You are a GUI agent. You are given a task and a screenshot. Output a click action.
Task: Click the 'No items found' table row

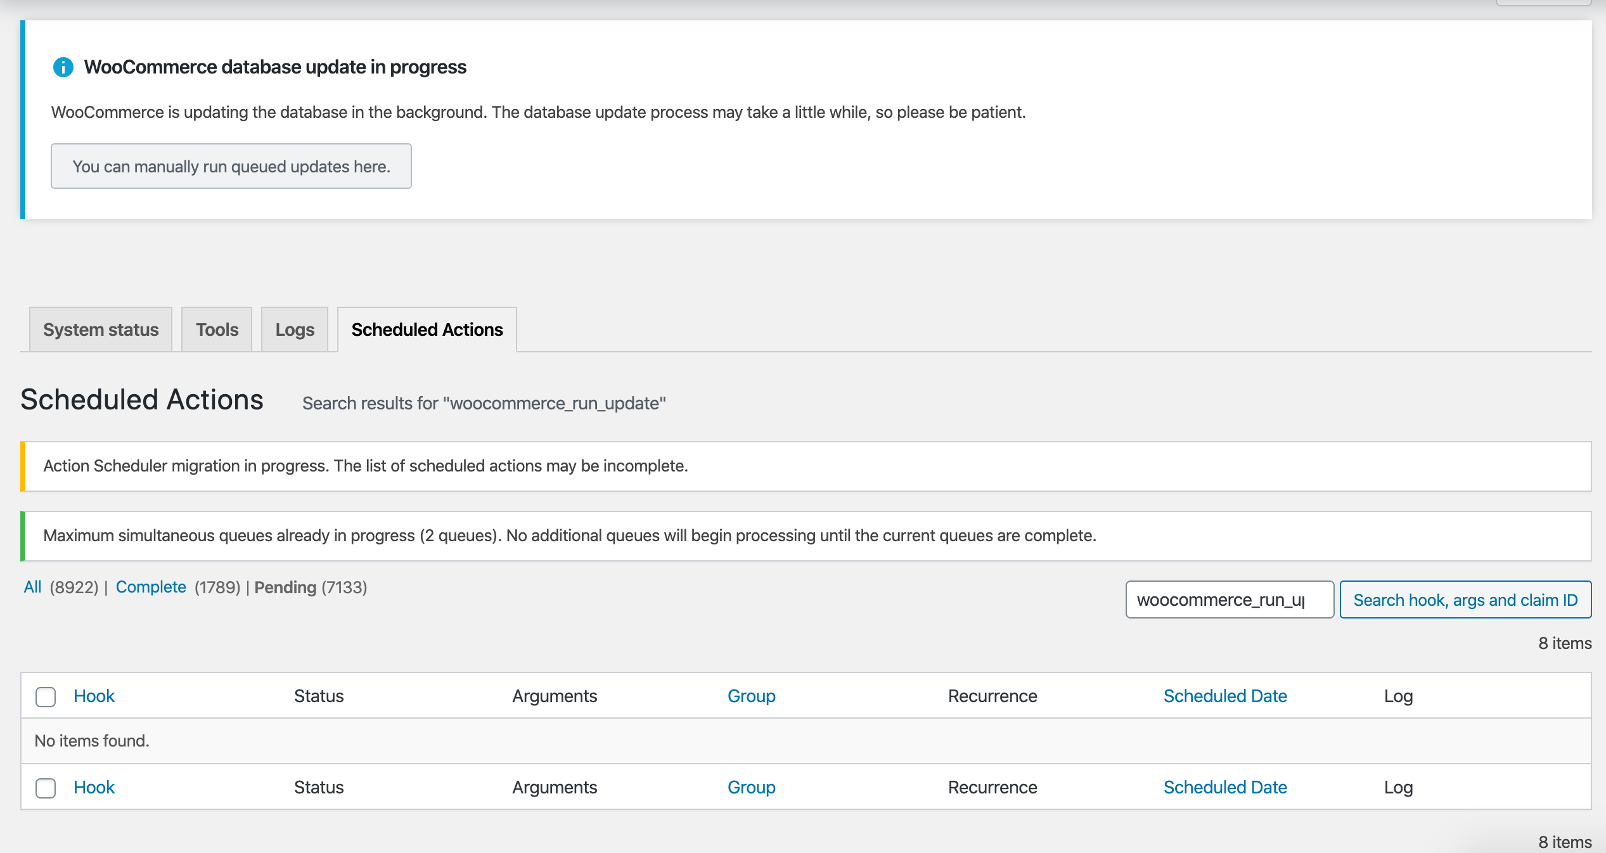coord(92,740)
